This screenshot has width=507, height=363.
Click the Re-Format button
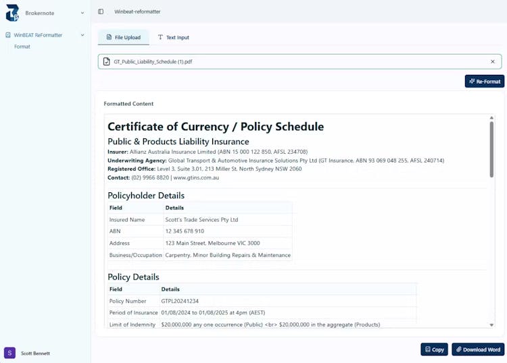(484, 82)
